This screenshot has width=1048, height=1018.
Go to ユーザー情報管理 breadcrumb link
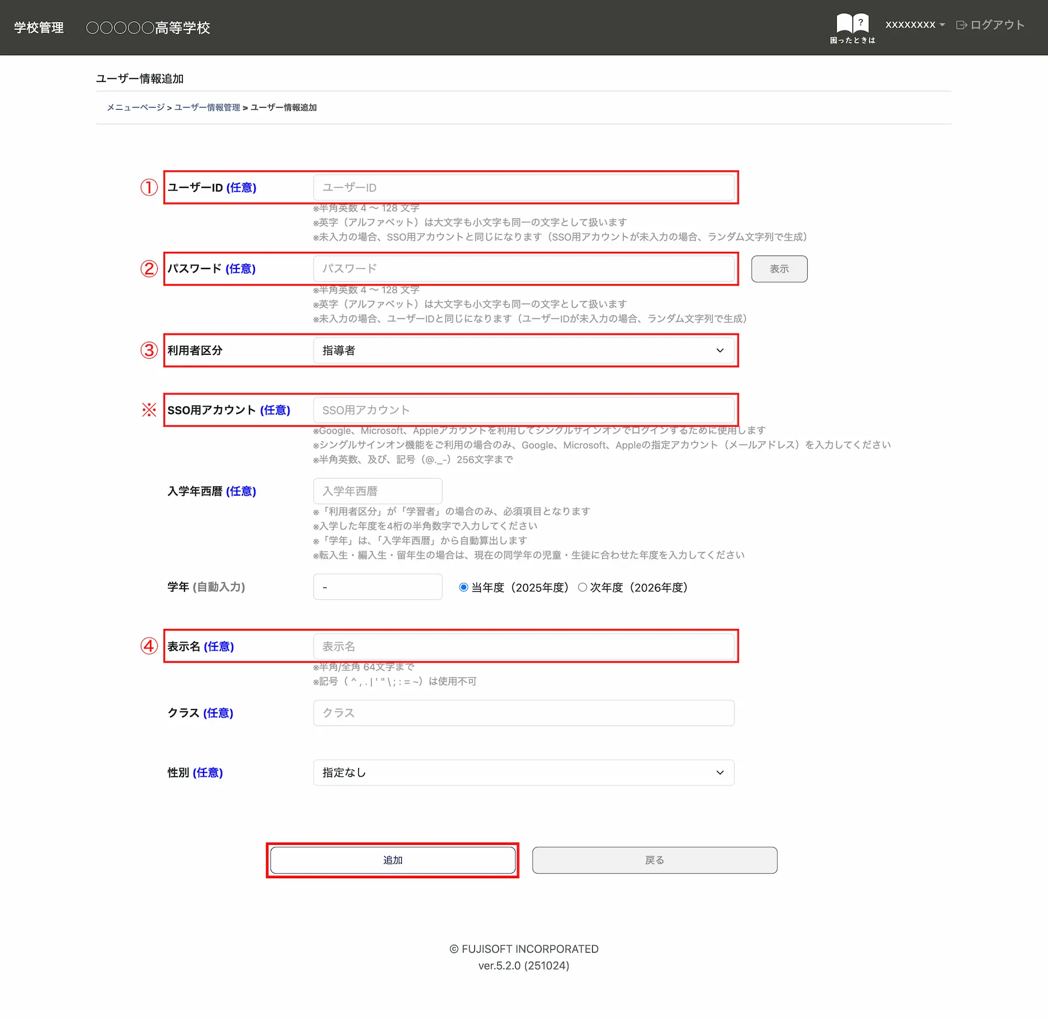click(207, 108)
